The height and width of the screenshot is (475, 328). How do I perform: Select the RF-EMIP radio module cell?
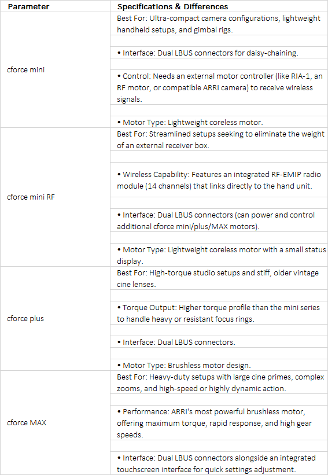pos(219,180)
